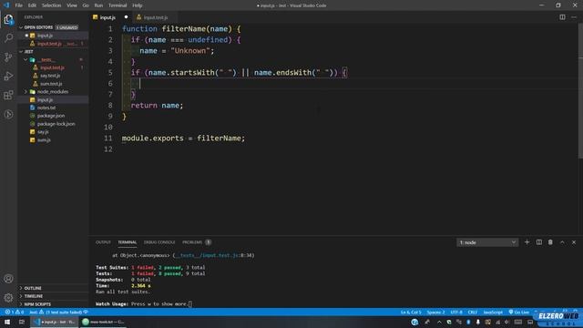
Task: Switch to the Output panel tab
Action: pos(103,242)
